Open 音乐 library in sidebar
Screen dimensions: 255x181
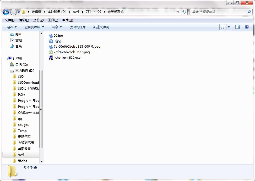click(x=16, y=46)
